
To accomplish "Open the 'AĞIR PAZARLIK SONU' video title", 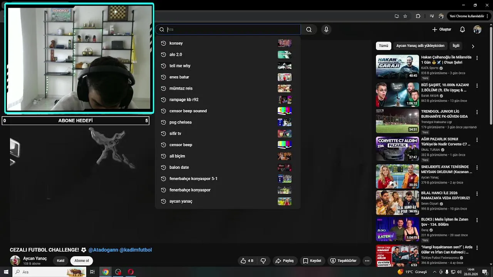I will tap(446, 142).
